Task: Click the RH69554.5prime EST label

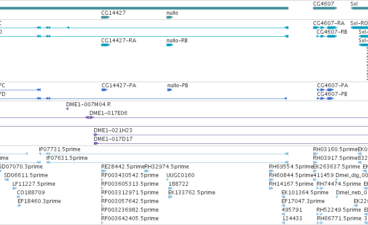Action: click(291, 167)
